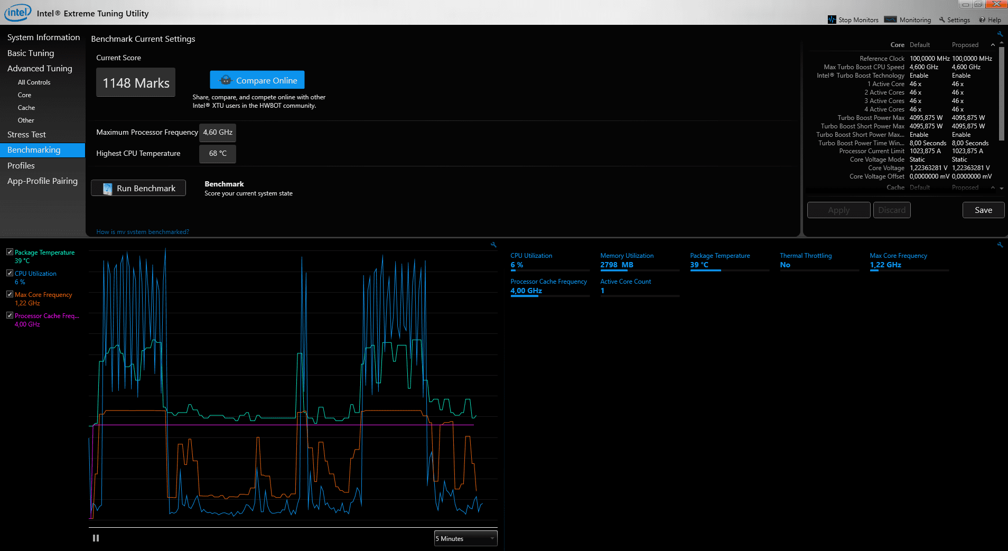Open graph settings wrench icon
Image resolution: width=1008 pixels, height=551 pixels.
[x=493, y=245]
